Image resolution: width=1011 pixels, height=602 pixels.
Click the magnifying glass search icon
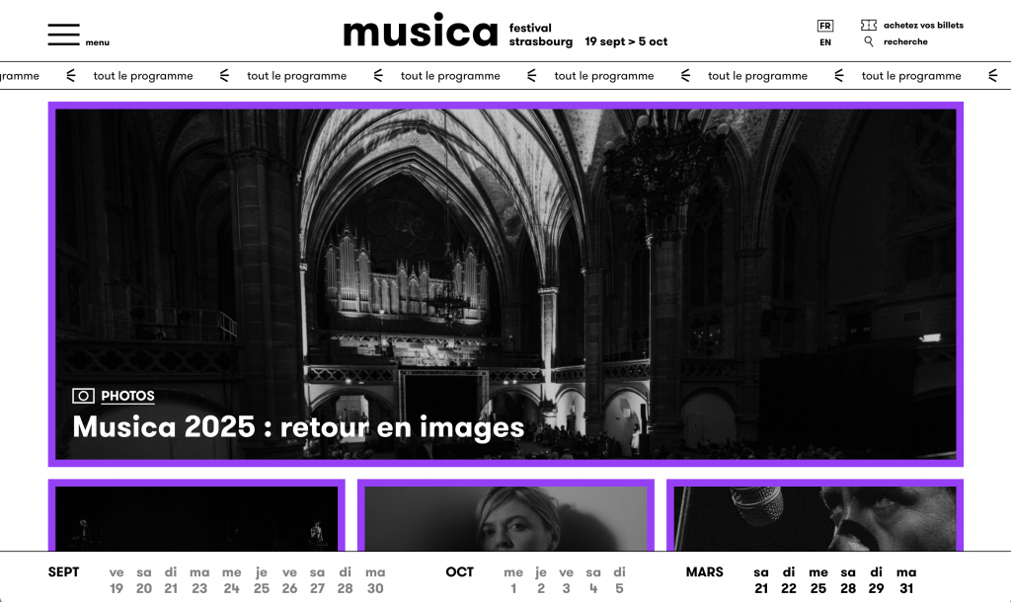869,42
